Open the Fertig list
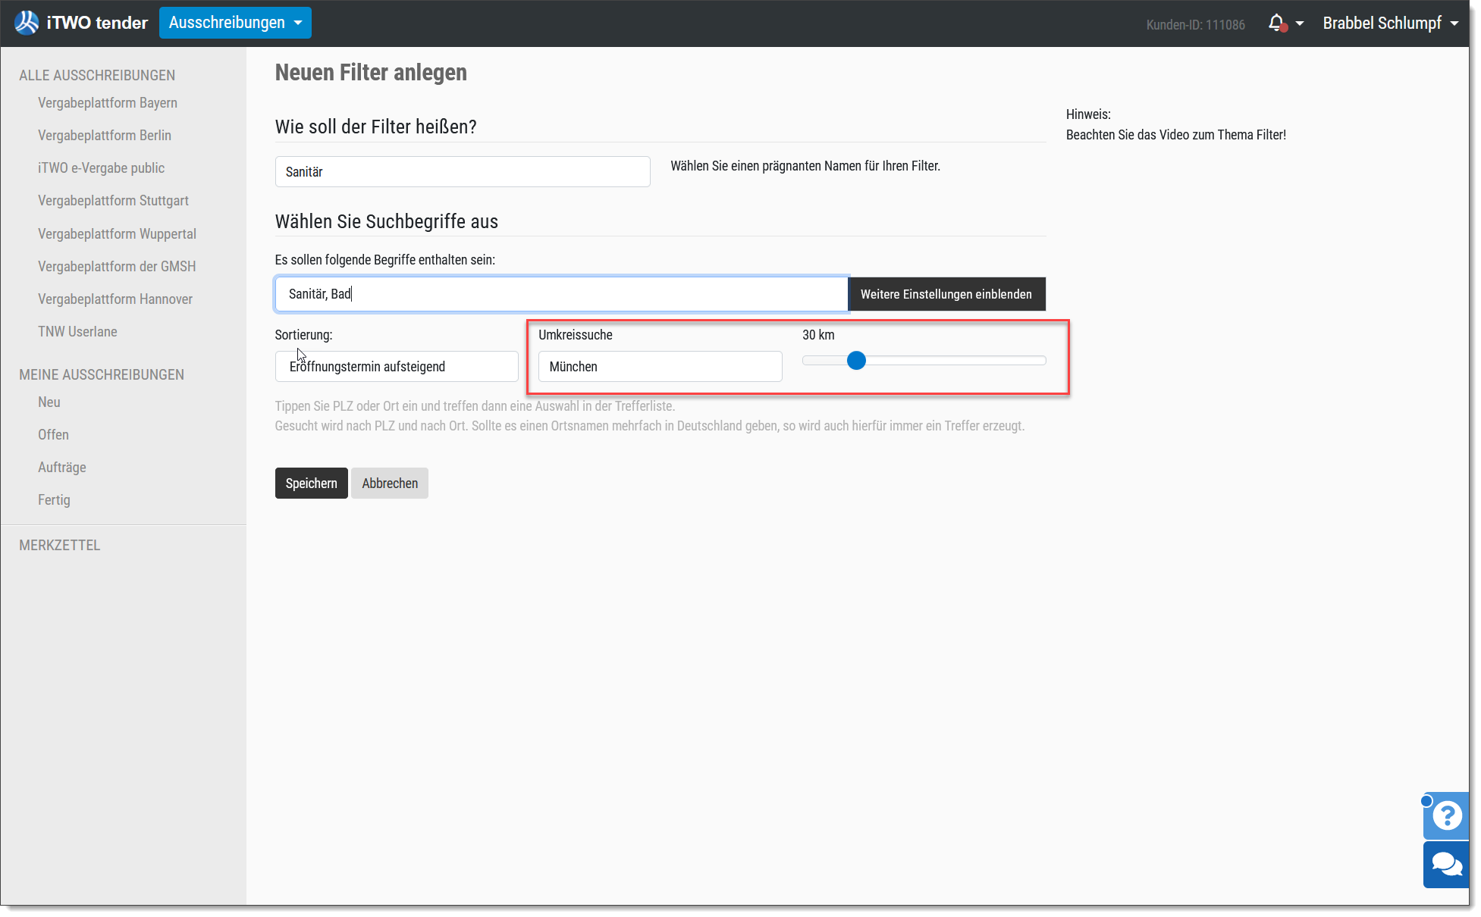The image size is (1481, 917). pyautogui.click(x=54, y=500)
